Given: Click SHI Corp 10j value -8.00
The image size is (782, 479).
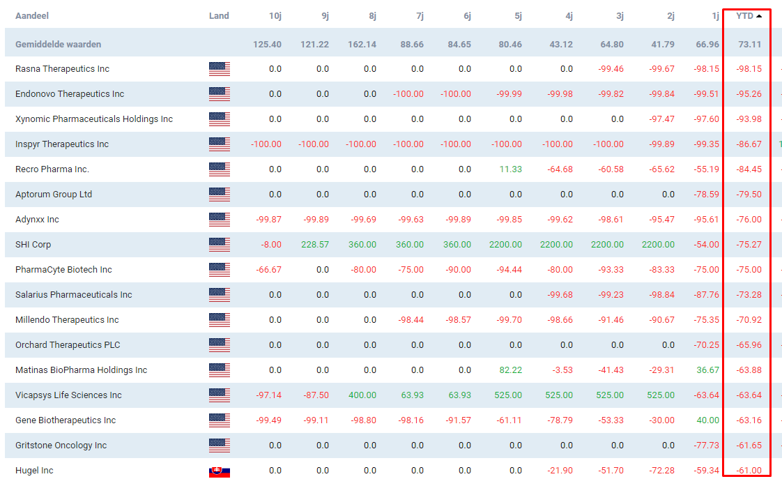Looking at the screenshot, I should click(271, 245).
